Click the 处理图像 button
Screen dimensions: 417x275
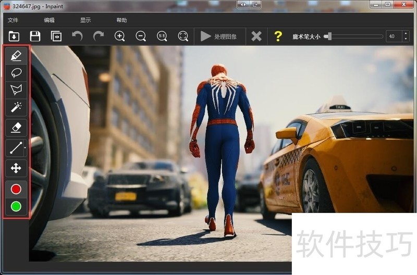219,36
